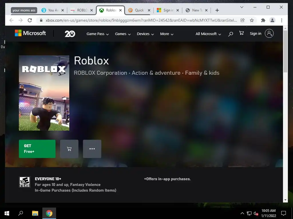Click the Chrome icon on the taskbar
This screenshot has height=219, width=293.
tap(49, 213)
